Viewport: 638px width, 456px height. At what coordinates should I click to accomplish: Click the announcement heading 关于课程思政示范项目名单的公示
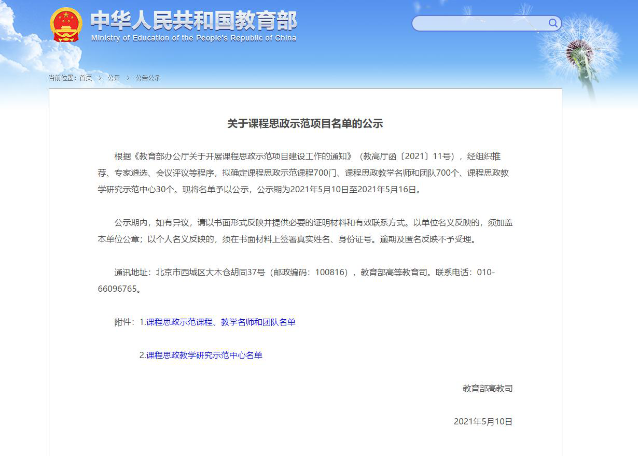[x=305, y=123]
